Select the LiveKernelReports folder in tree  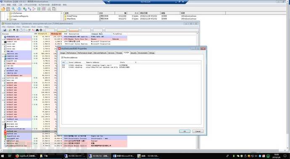(x=20, y=16)
